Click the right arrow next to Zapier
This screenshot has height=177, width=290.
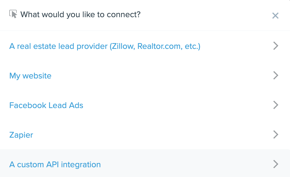[276, 135]
